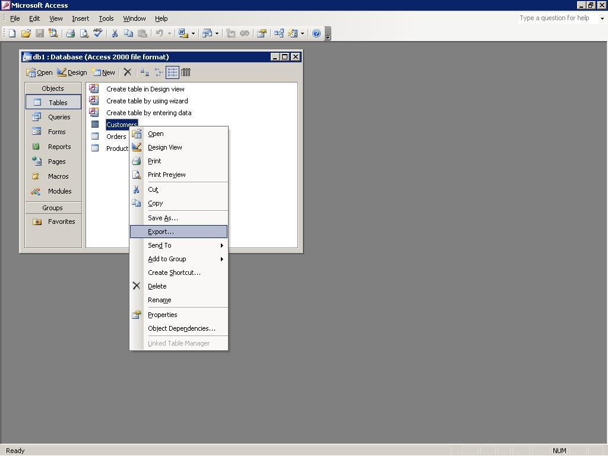
Task: Expand the Toolbar Options arrow
Action: 328,34
